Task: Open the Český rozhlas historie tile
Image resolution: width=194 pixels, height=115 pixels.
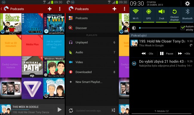Action: (11, 67)
